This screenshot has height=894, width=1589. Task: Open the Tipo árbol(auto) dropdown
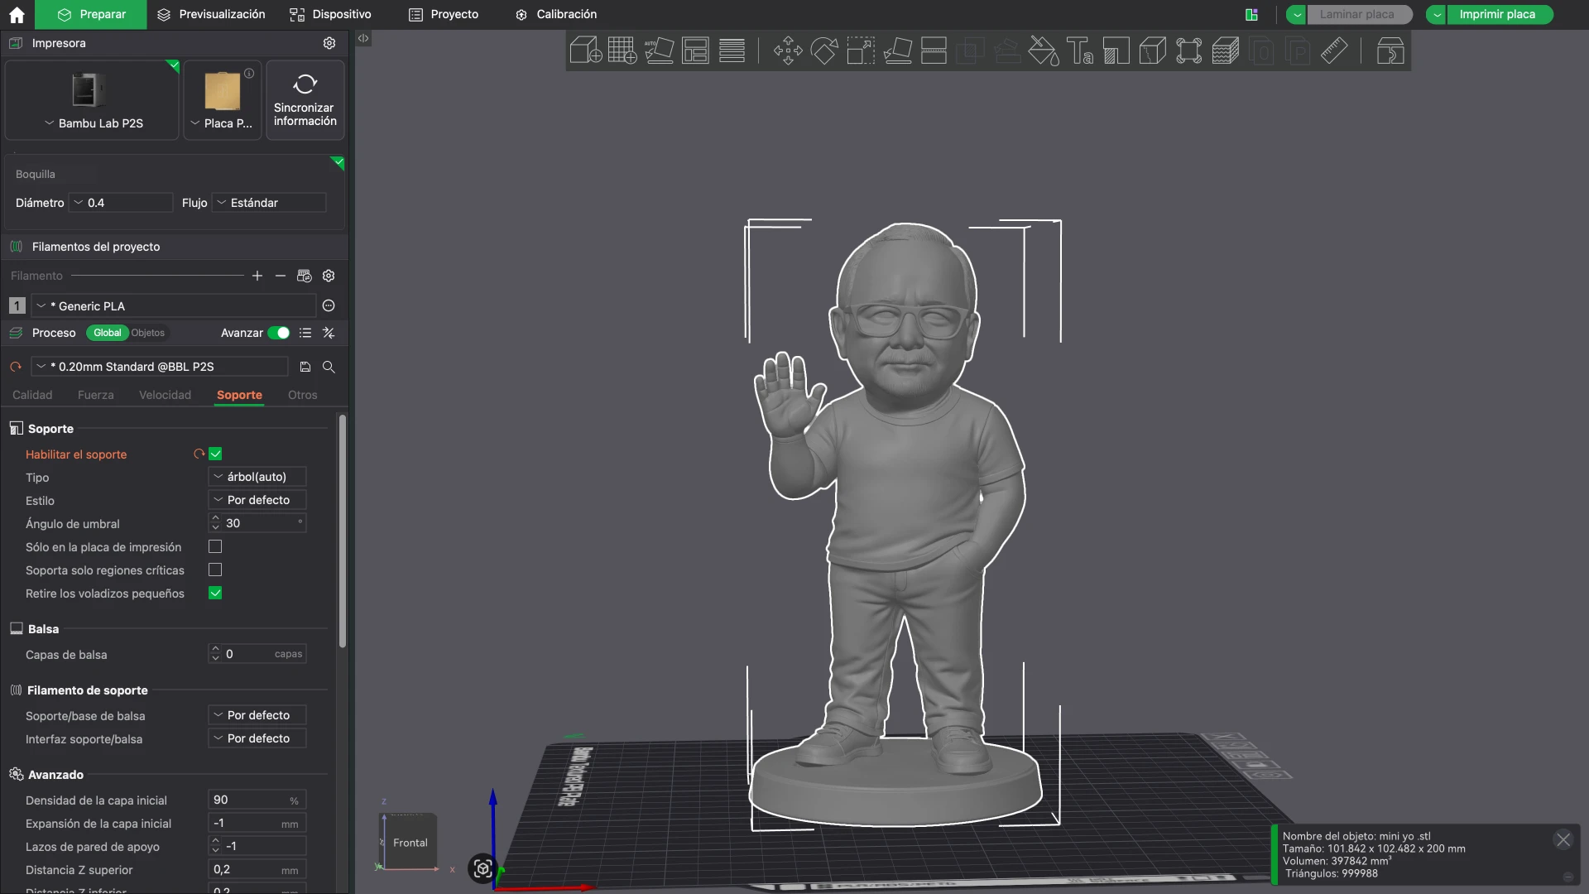(x=257, y=477)
